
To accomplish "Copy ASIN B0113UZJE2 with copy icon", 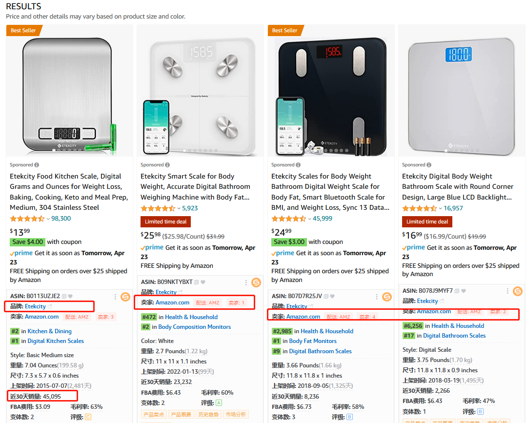I will (x=64, y=296).
